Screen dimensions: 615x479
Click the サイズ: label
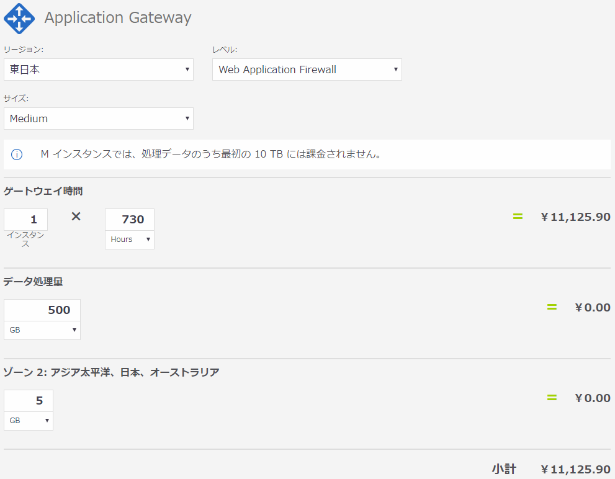click(x=16, y=99)
